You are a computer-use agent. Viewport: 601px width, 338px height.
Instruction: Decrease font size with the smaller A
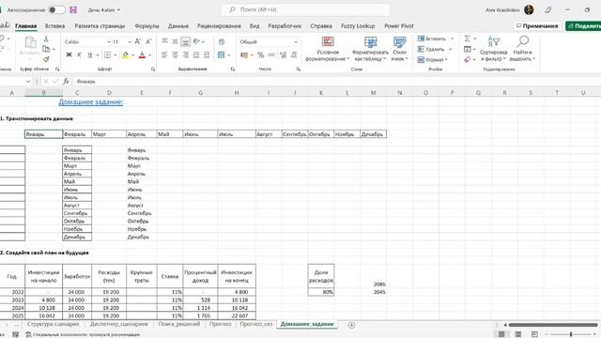(148, 41)
